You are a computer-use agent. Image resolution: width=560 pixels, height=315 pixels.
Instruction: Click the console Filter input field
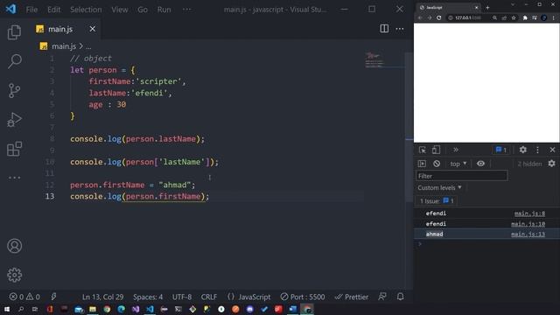click(461, 176)
